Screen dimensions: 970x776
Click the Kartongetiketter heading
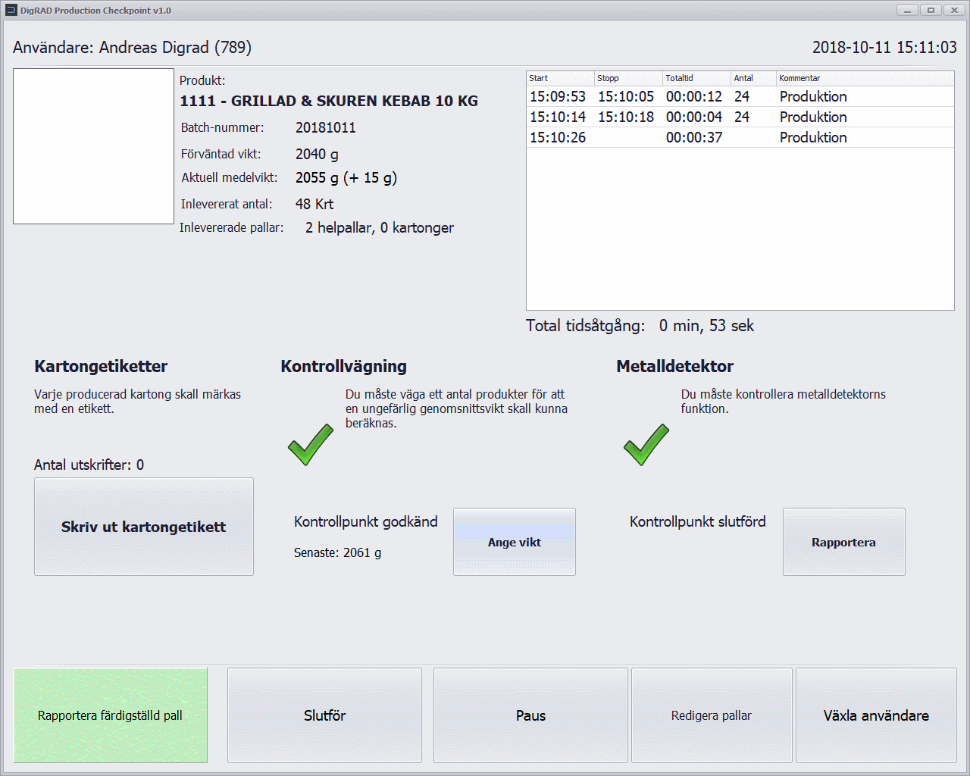pyautogui.click(x=101, y=366)
